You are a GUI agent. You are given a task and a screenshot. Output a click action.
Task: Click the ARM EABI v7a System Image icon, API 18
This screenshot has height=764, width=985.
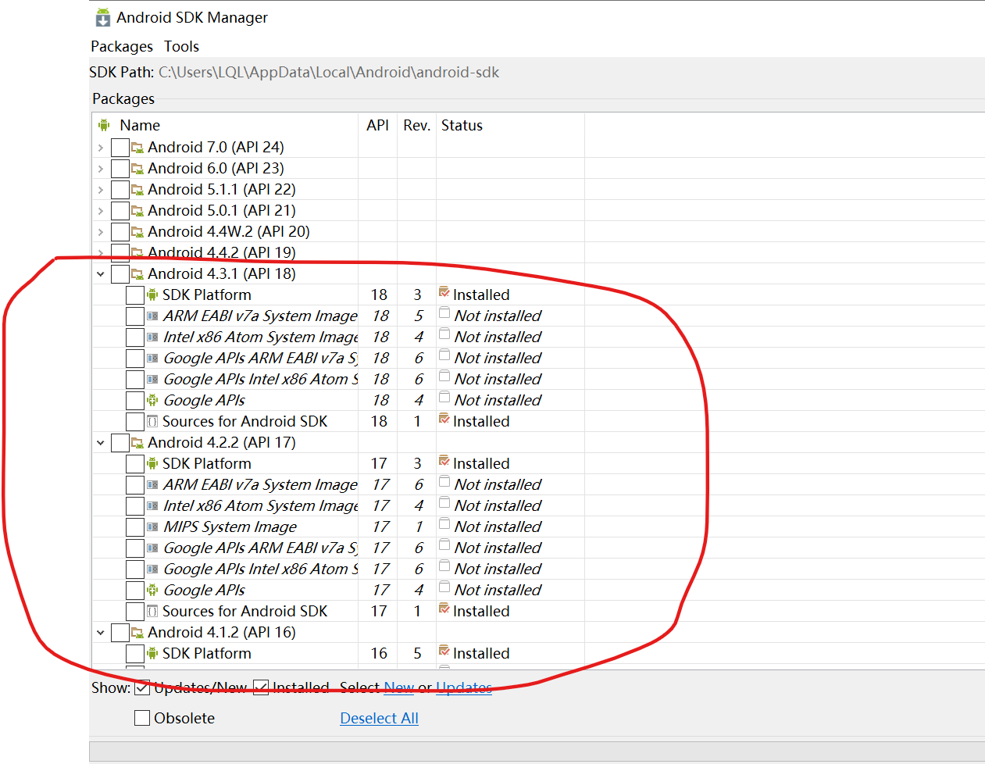[152, 316]
